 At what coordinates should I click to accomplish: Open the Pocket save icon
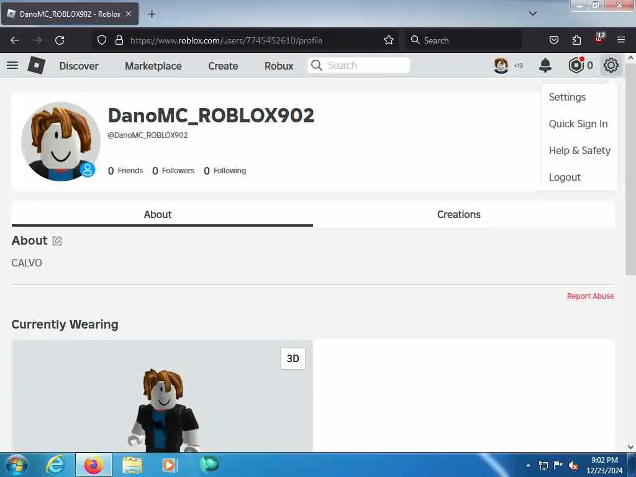(x=553, y=40)
